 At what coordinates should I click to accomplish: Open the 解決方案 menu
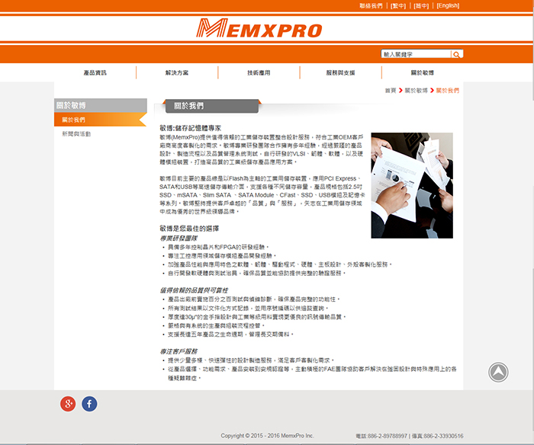pyautogui.click(x=177, y=73)
